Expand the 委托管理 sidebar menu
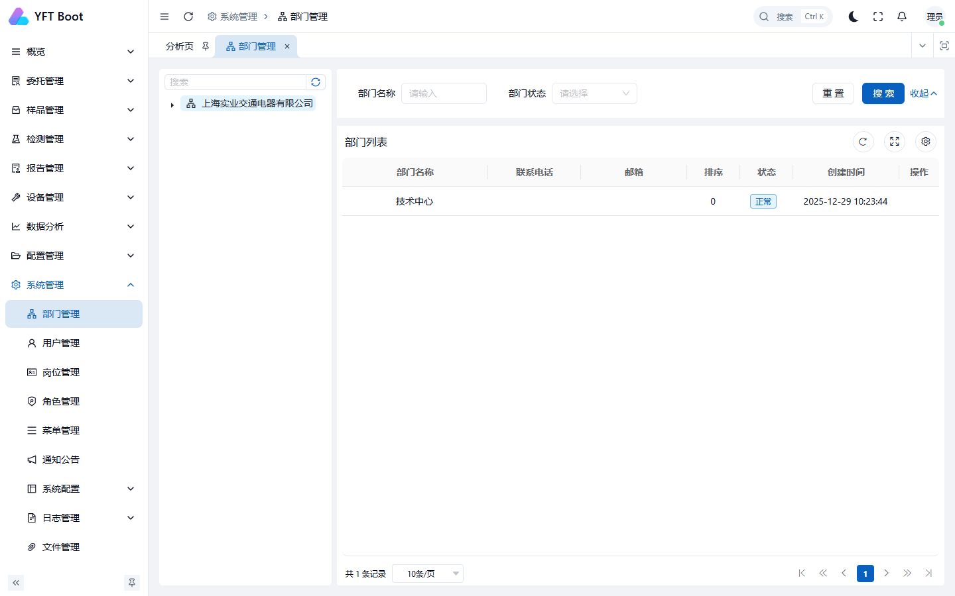This screenshot has width=955, height=596. (74, 81)
